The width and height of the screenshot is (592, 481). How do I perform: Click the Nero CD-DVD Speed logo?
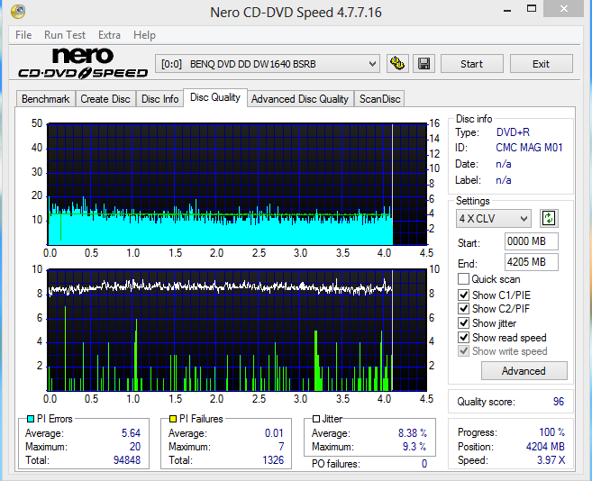(83, 63)
